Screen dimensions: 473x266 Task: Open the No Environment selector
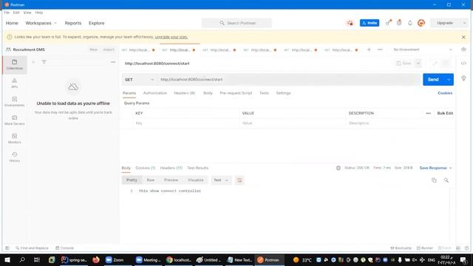pyautogui.click(x=423, y=50)
